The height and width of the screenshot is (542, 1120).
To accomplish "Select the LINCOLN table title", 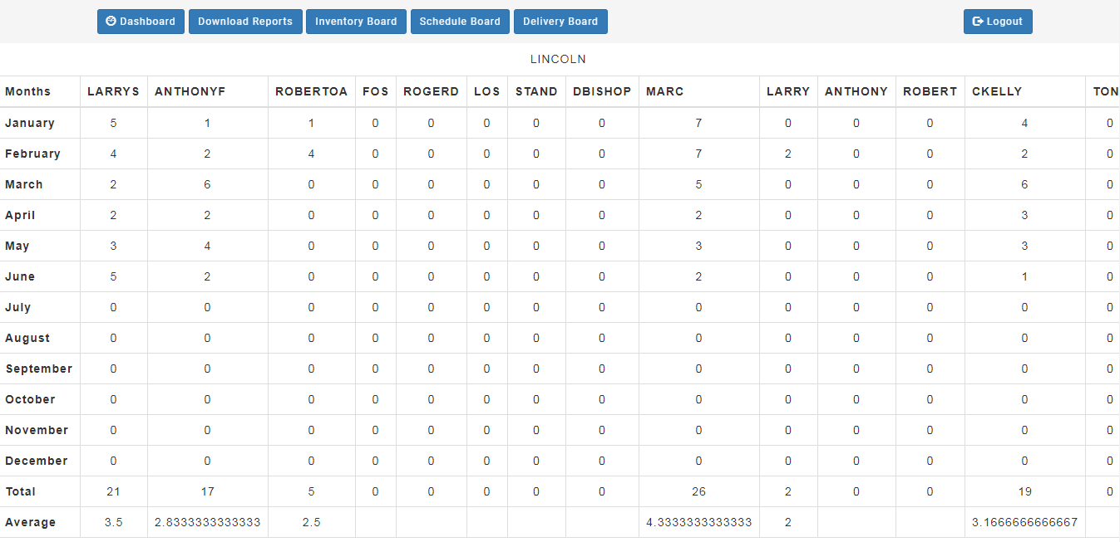I will pyautogui.click(x=558, y=60).
